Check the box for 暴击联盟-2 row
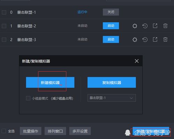 [4, 26]
